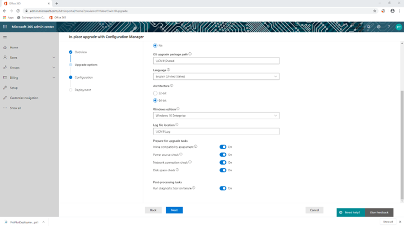
Task: Select 64-bit architecture
Action: [155, 100]
